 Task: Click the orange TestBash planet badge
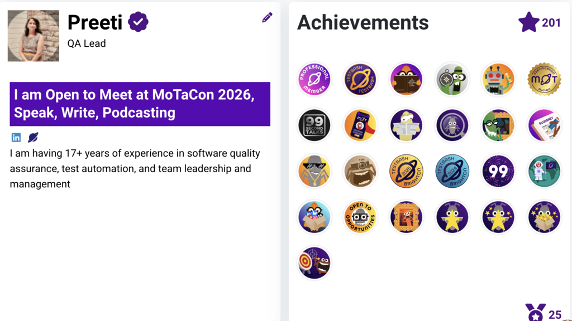[x=360, y=80]
